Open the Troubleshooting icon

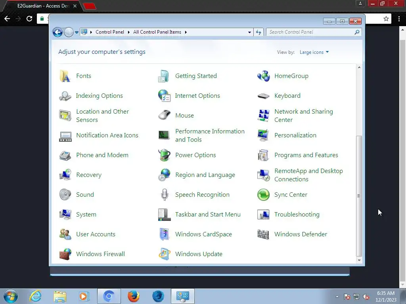pyautogui.click(x=263, y=214)
